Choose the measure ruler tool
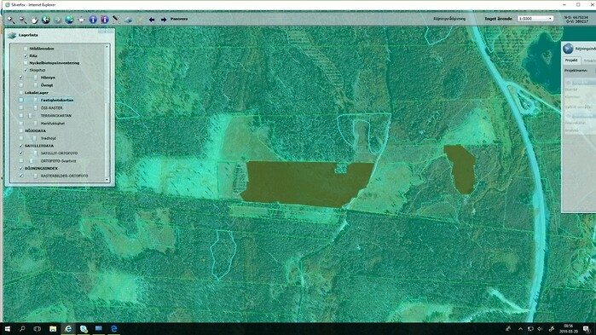The width and height of the screenshot is (596, 335). point(116,19)
